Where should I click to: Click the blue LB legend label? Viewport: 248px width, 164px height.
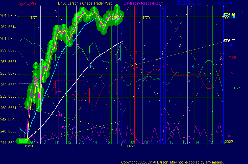[230, 46]
